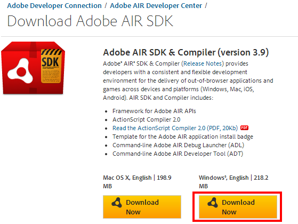Select the Template for install badge bullet
The width and height of the screenshot is (298, 224).
click(x=183, y=137)
